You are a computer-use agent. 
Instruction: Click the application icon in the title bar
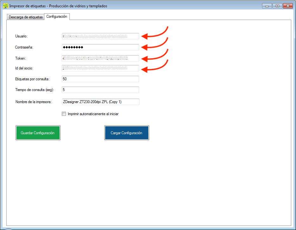point(5,6)
